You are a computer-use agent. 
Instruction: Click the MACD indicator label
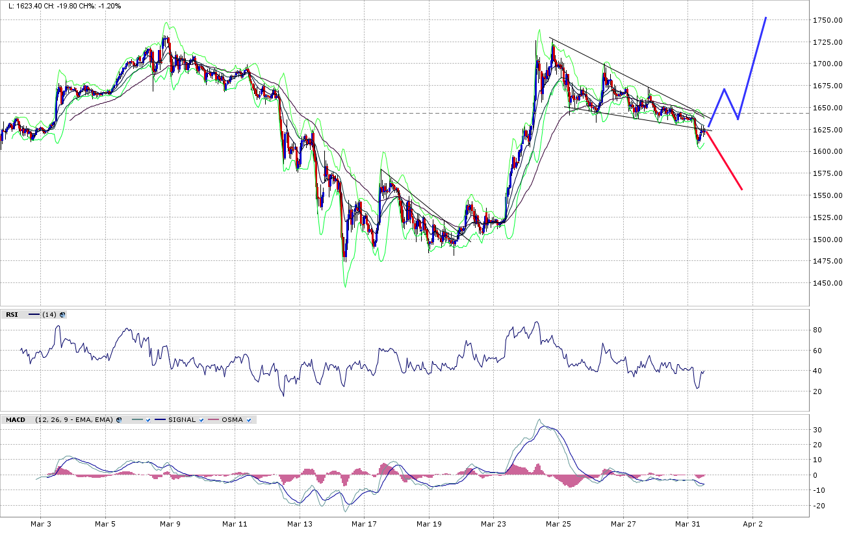click(x=15, y=420)
